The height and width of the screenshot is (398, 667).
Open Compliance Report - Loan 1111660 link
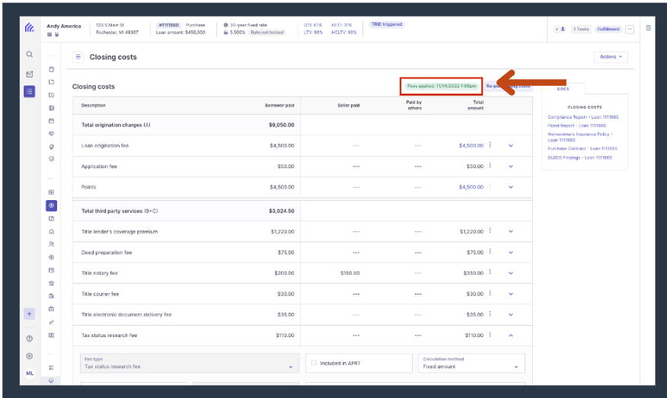click(x=582, y=117)
